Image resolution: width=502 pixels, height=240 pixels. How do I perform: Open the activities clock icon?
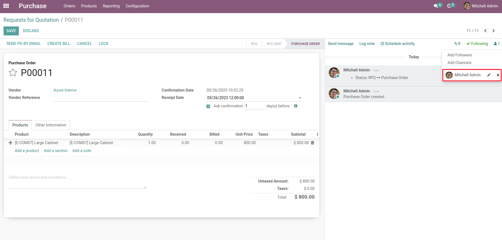coord(449,6)
